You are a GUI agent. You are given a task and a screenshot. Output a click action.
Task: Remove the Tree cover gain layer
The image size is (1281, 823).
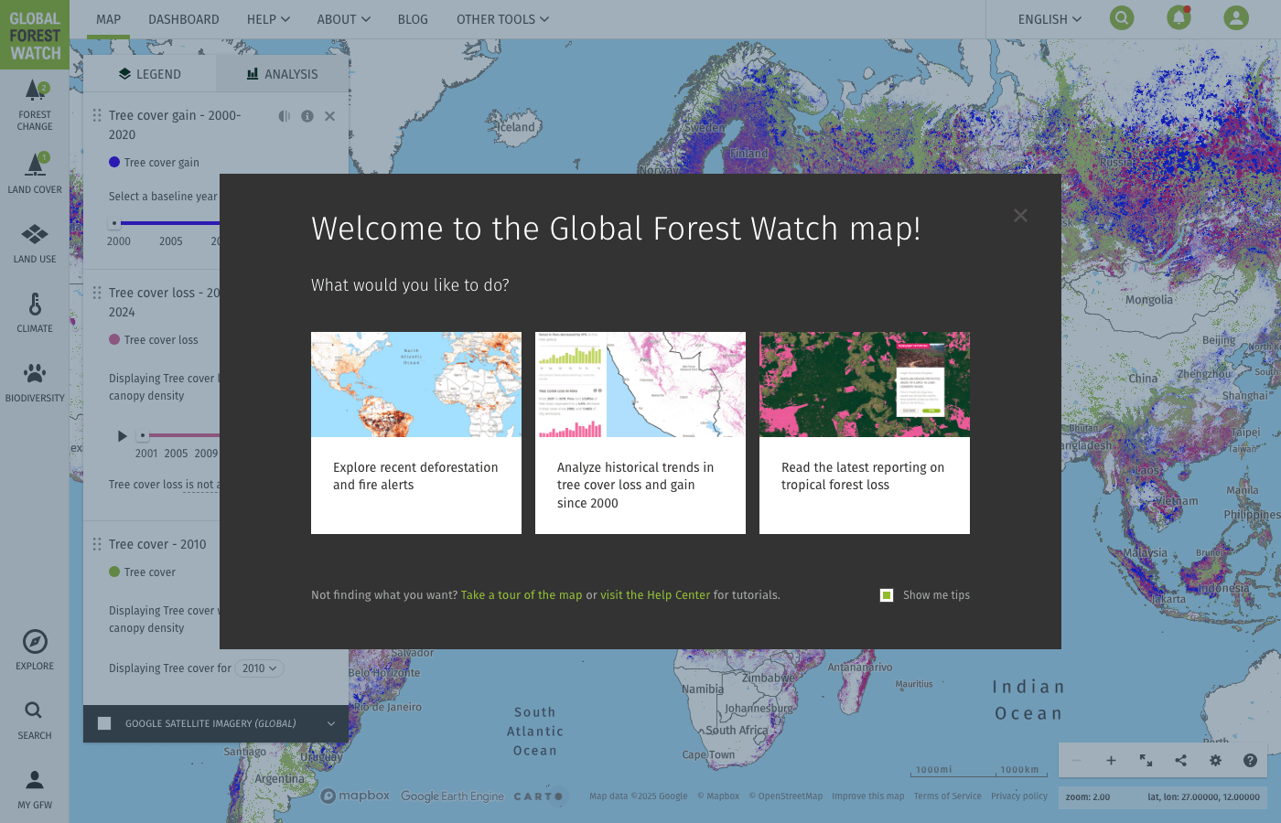(329, 116)
